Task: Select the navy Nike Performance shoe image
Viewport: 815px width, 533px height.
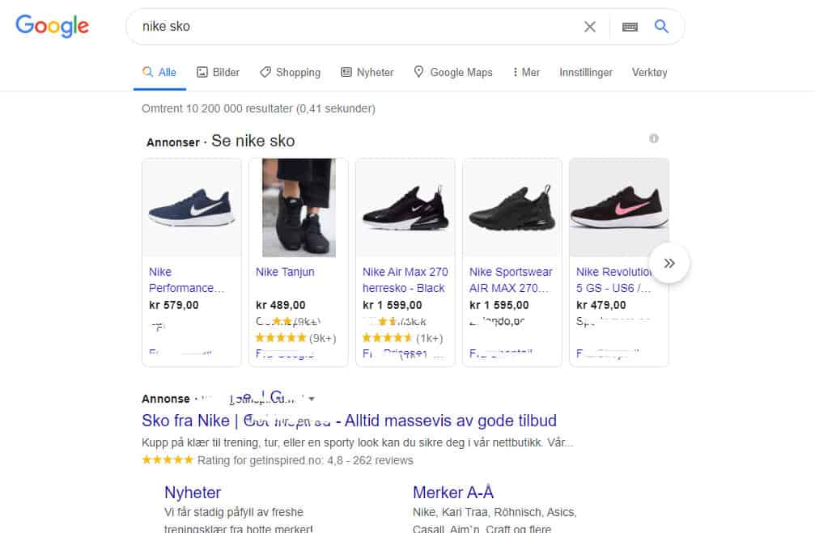Action: click(192, 208)
